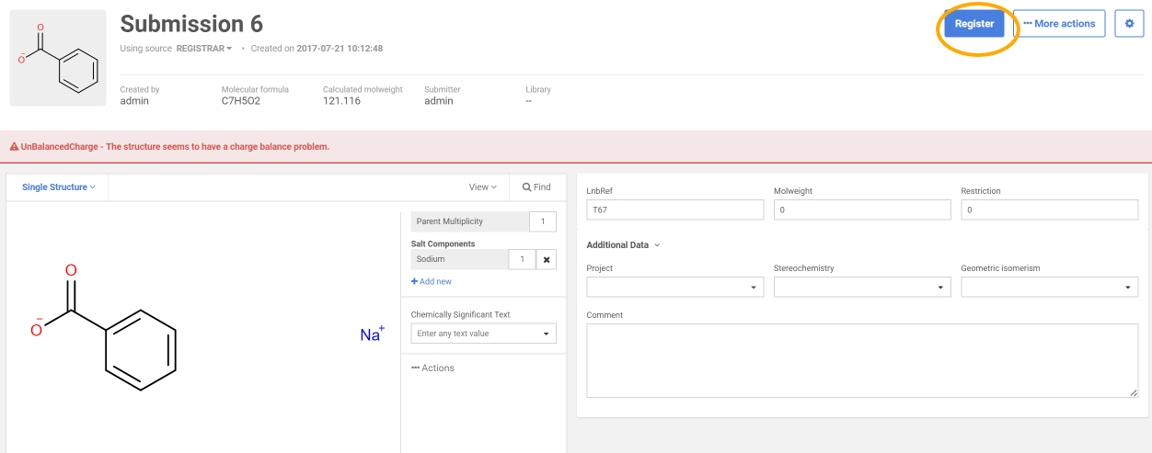Click the Parent Multiplicity value field
The image size is (1152, 453).
tap(543, 221)
